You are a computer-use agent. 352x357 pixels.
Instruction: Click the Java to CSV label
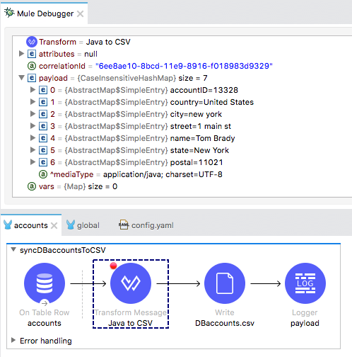131,323
